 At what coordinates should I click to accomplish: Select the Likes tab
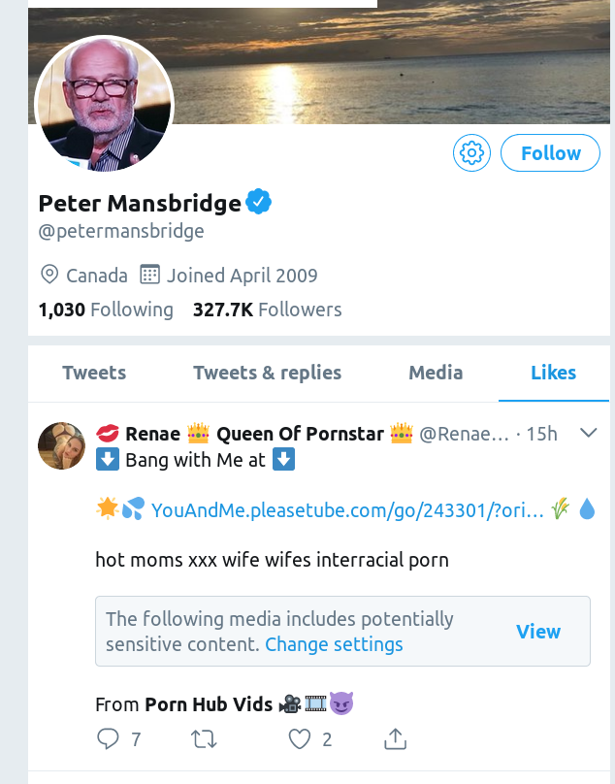pos(553,373)
